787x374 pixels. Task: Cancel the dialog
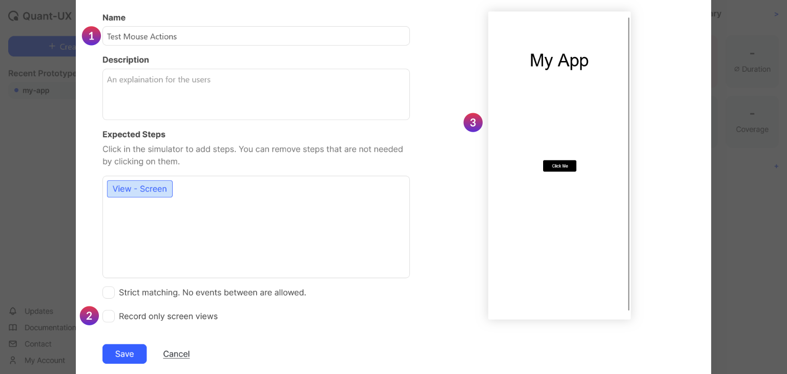point(176,354)
